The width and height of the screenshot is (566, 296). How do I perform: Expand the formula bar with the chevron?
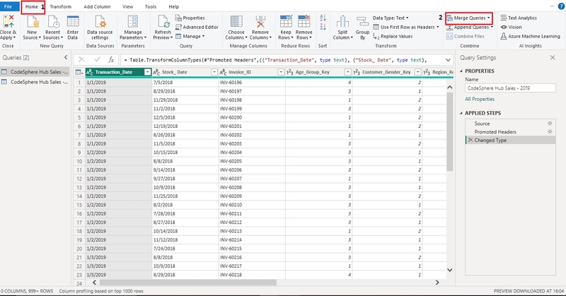tap(448, 60)
